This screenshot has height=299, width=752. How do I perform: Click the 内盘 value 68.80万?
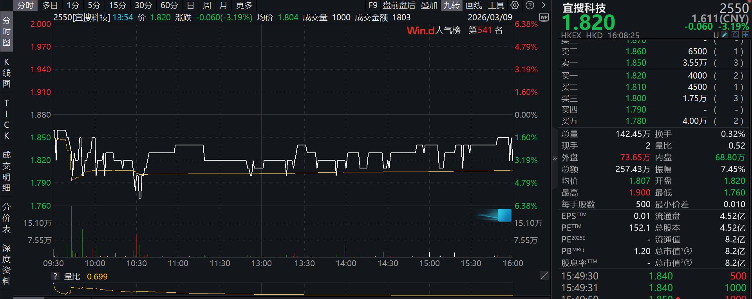730,157
